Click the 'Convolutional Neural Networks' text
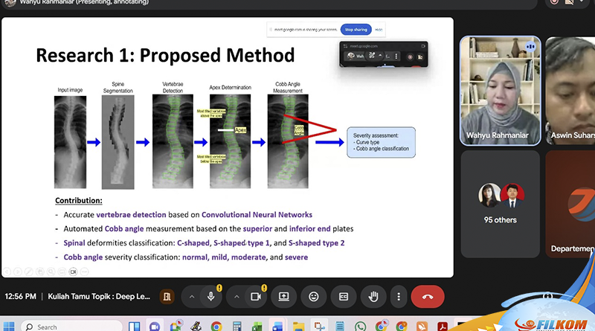The height and width of the screenshot is (331, 595). point(257,214)
